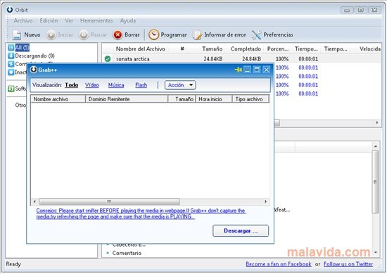Open the Ver menu

click(x=69, y=20)
